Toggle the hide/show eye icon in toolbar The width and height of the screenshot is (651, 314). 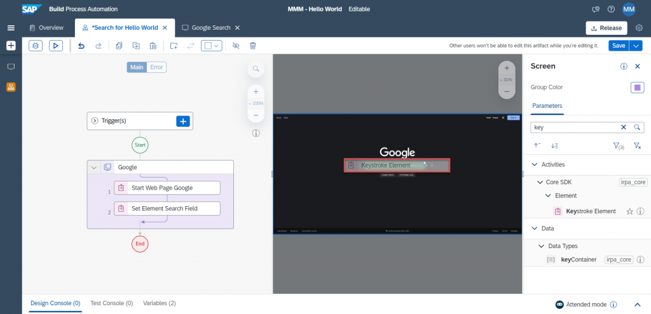(x=236, y=46)
